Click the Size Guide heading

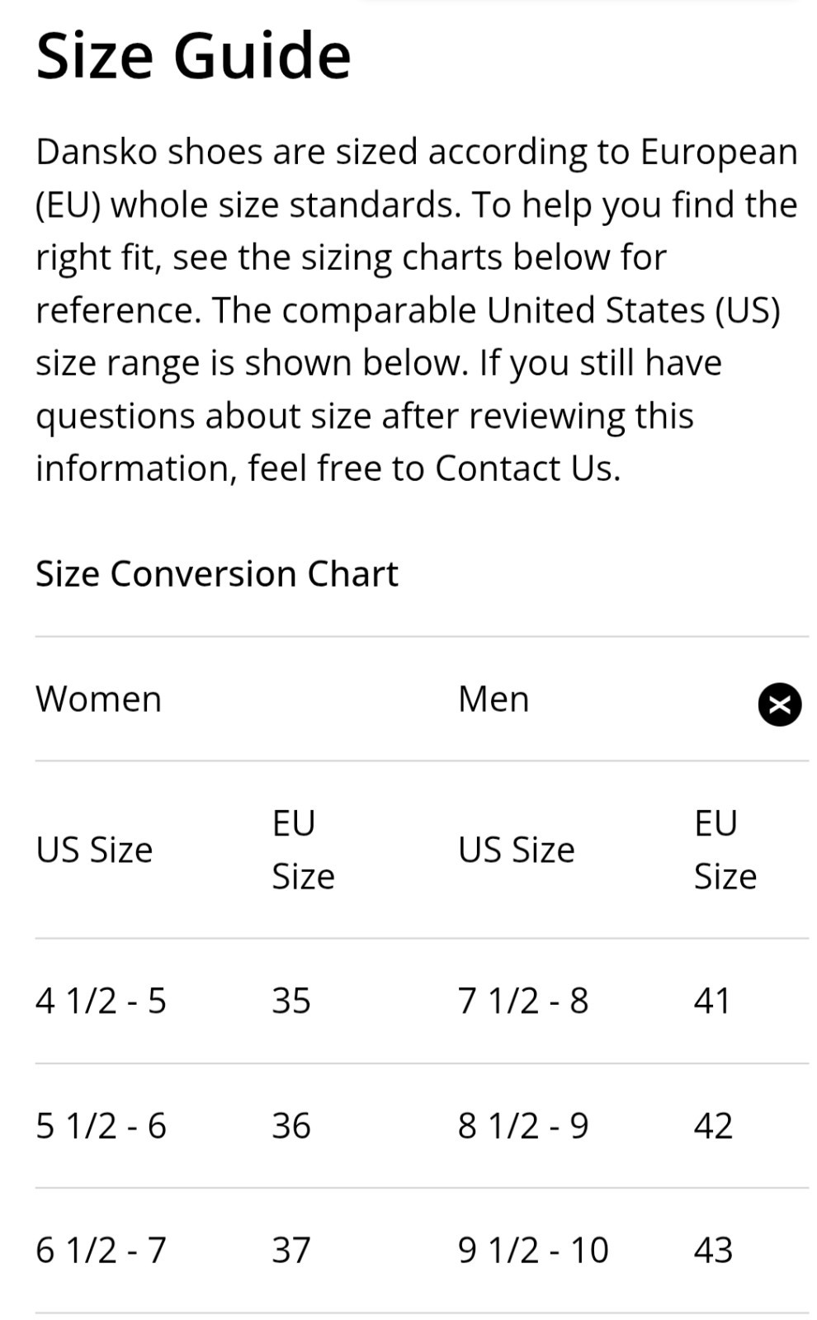point(194,56)
